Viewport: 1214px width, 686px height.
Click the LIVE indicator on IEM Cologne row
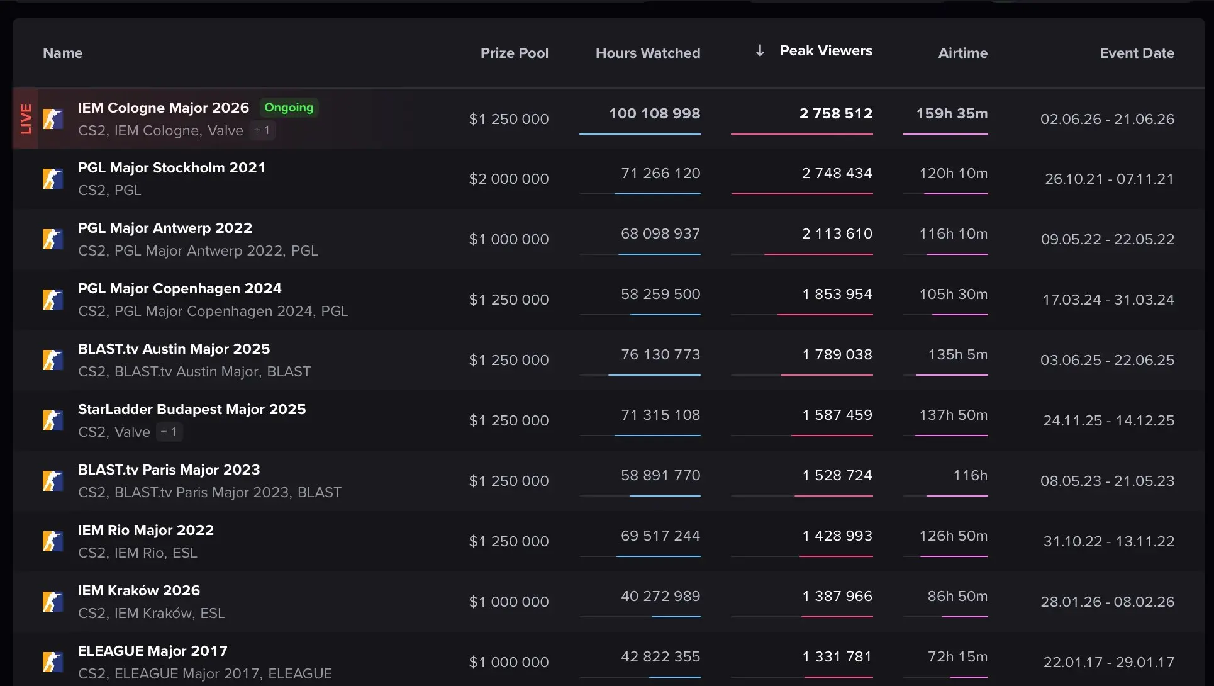26,119
